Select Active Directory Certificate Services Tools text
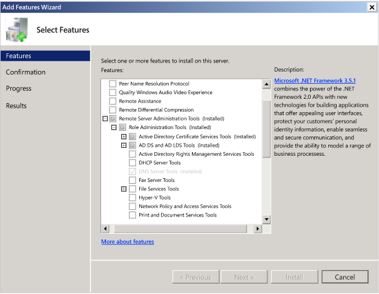Screen dimensions: 379x294 click(197, 137)
